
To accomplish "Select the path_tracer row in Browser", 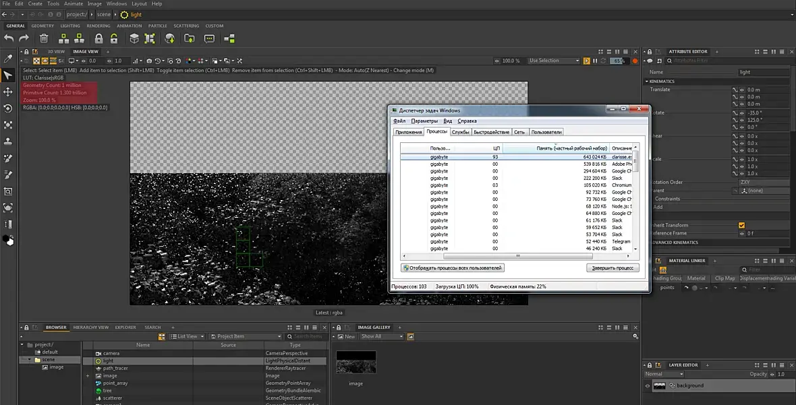I will pos(204,368).
